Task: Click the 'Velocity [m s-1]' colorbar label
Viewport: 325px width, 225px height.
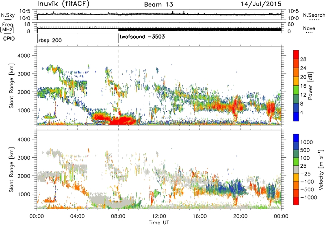Action: coord(321,169)
